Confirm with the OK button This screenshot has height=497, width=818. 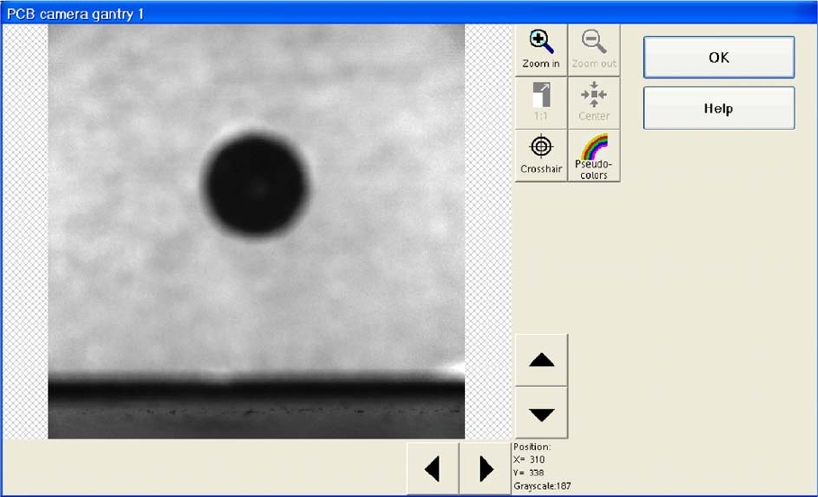(x=719, y=58)
